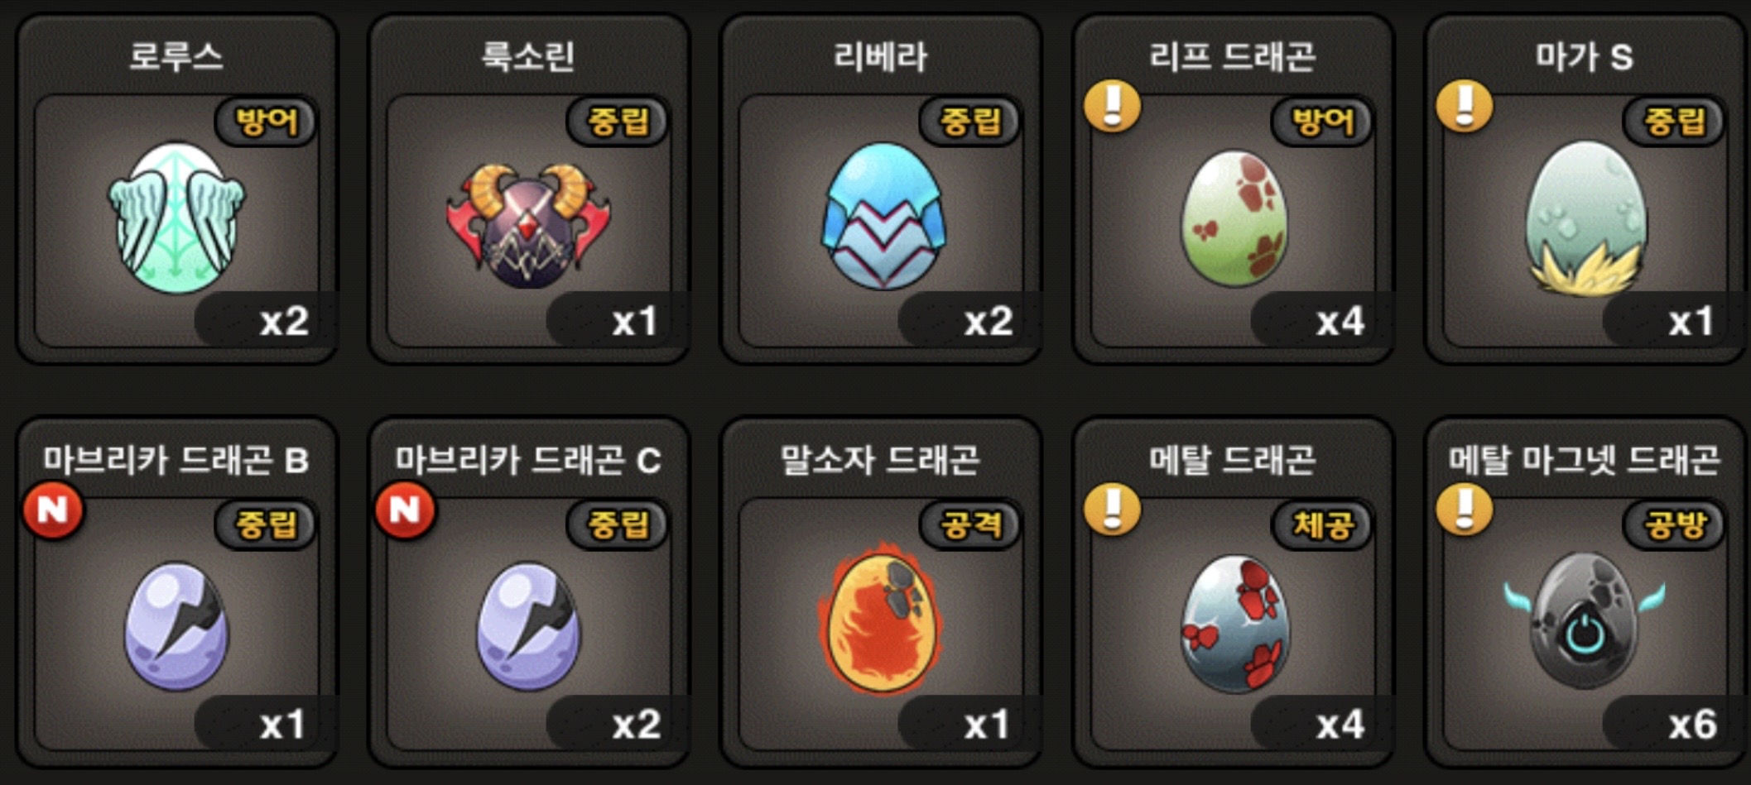Pick the 리베라 blue zigzag egg
1751x785 pixels.
click(x=883, y=216)
